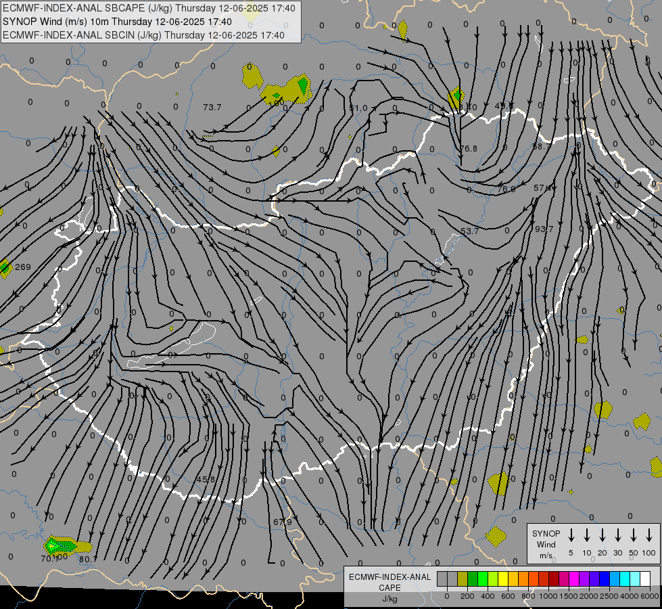Image resolution: width=662 pixels, height=609 pixels.
Task: Click the 93.7 value on the map
Action: coord(544,229)
